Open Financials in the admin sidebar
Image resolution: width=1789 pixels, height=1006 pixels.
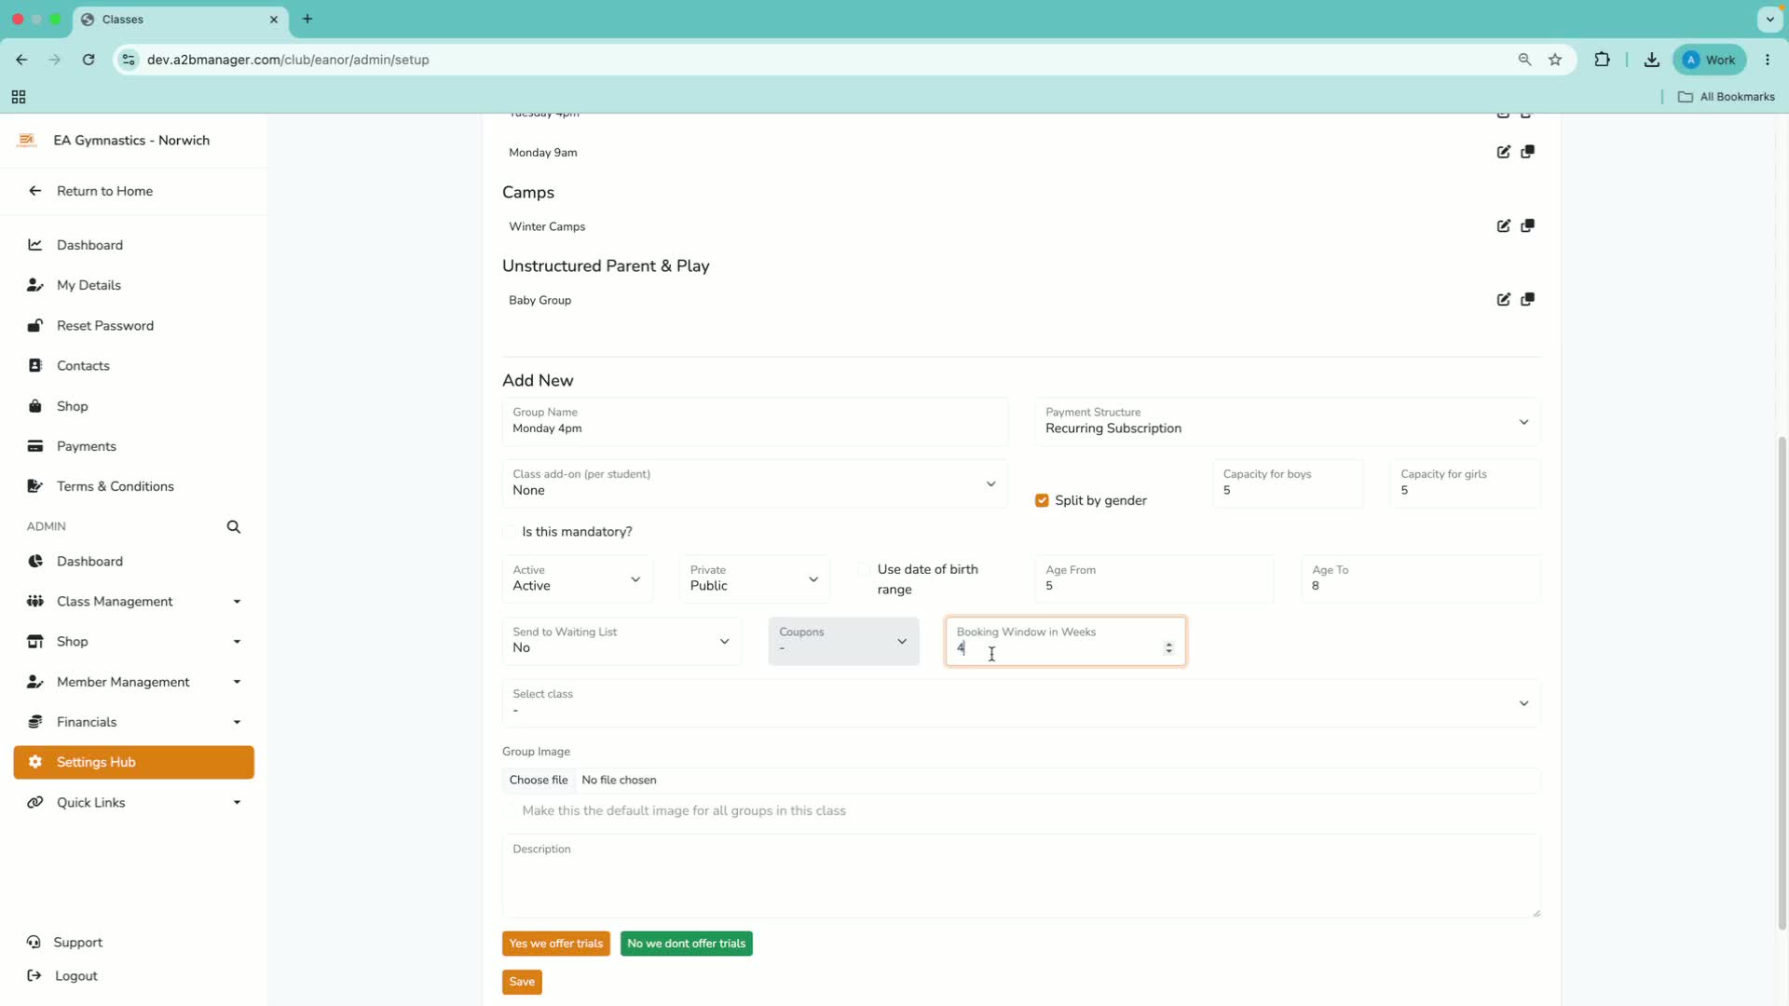134,723
